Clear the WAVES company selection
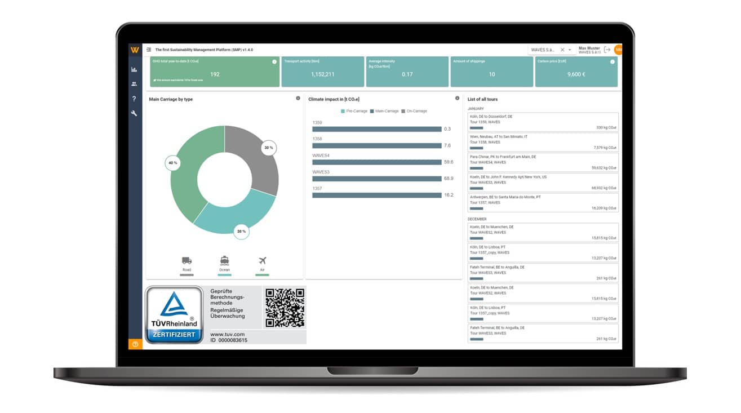The height and width of the screenshot is (413, 741). [562, 50]
